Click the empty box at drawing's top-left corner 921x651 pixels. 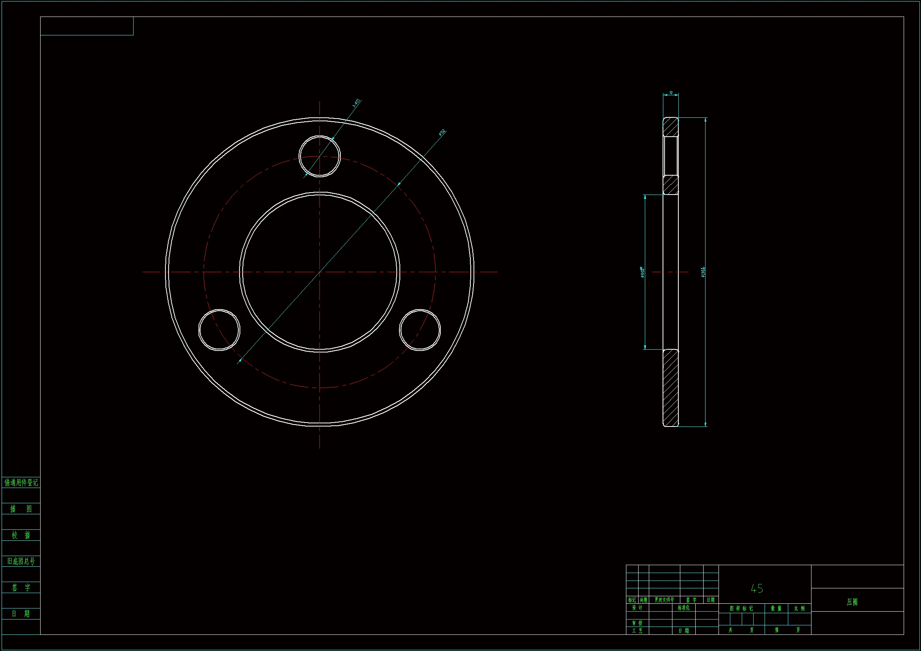tap(87, 26)
